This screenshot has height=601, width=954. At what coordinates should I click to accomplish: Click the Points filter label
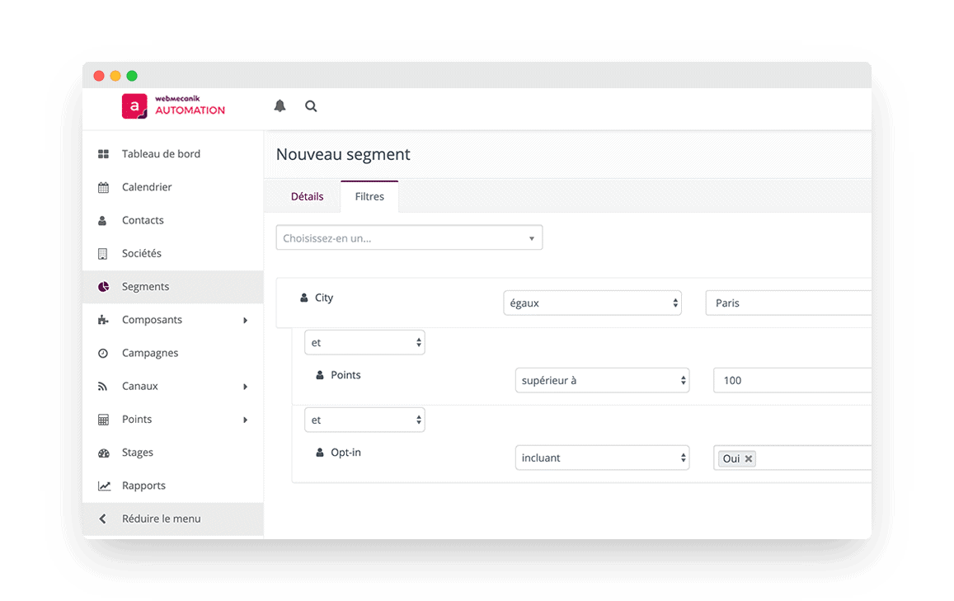[345, 375]
